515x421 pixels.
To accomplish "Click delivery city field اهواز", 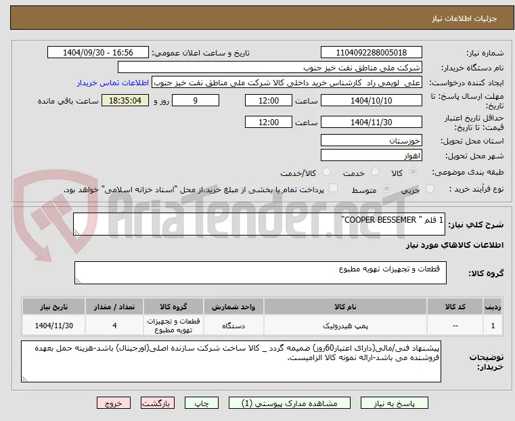I will point(371,155).
